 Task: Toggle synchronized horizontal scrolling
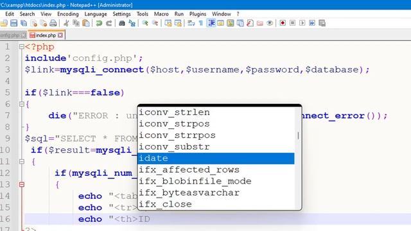pos(178,23)
